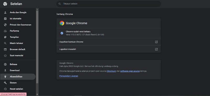Open Reset setelan section
Image resolution: width=210 pixels, height=96 pixels.
pyautogui.click(x=18, y=89)
